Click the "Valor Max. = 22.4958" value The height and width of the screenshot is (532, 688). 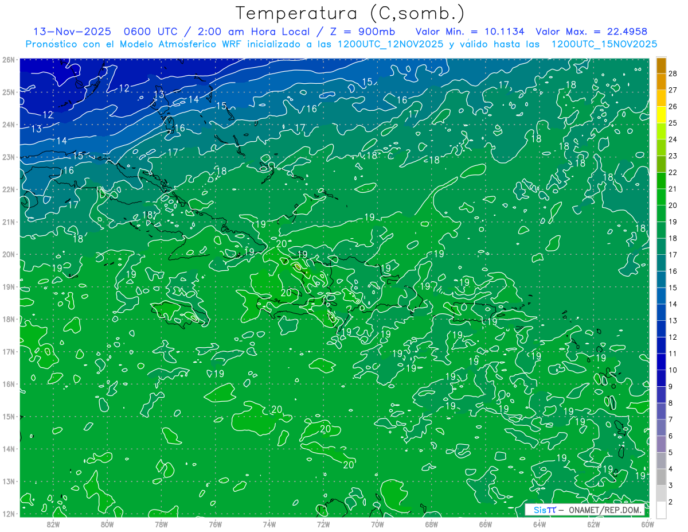(x=592, y=32)
